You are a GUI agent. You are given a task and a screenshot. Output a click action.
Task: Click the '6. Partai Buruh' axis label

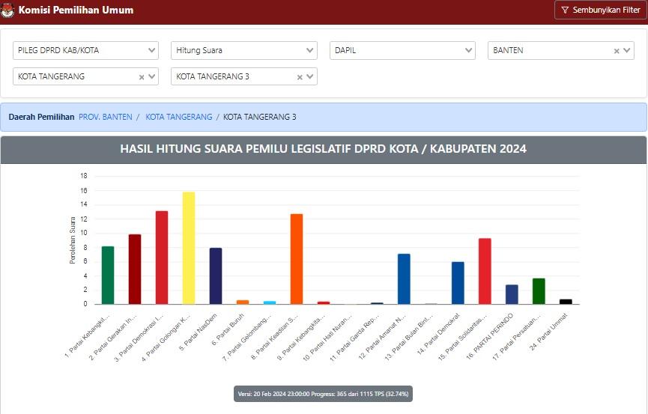coord(228,329)
